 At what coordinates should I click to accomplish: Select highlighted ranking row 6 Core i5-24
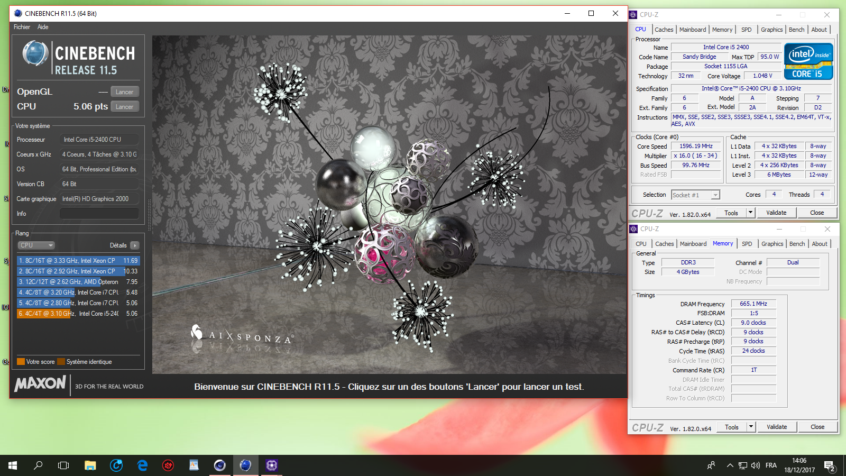[x=78, y=314]
